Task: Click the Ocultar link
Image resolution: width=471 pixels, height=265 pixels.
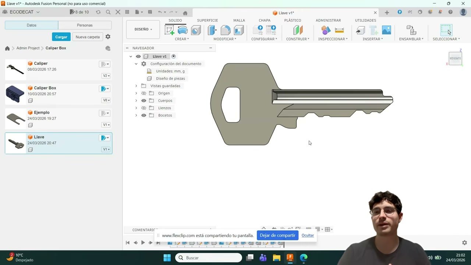Action: (308, 235)
